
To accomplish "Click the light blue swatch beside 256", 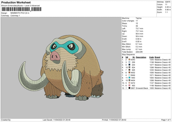I will pyautogui.click(x=129, y=62).
